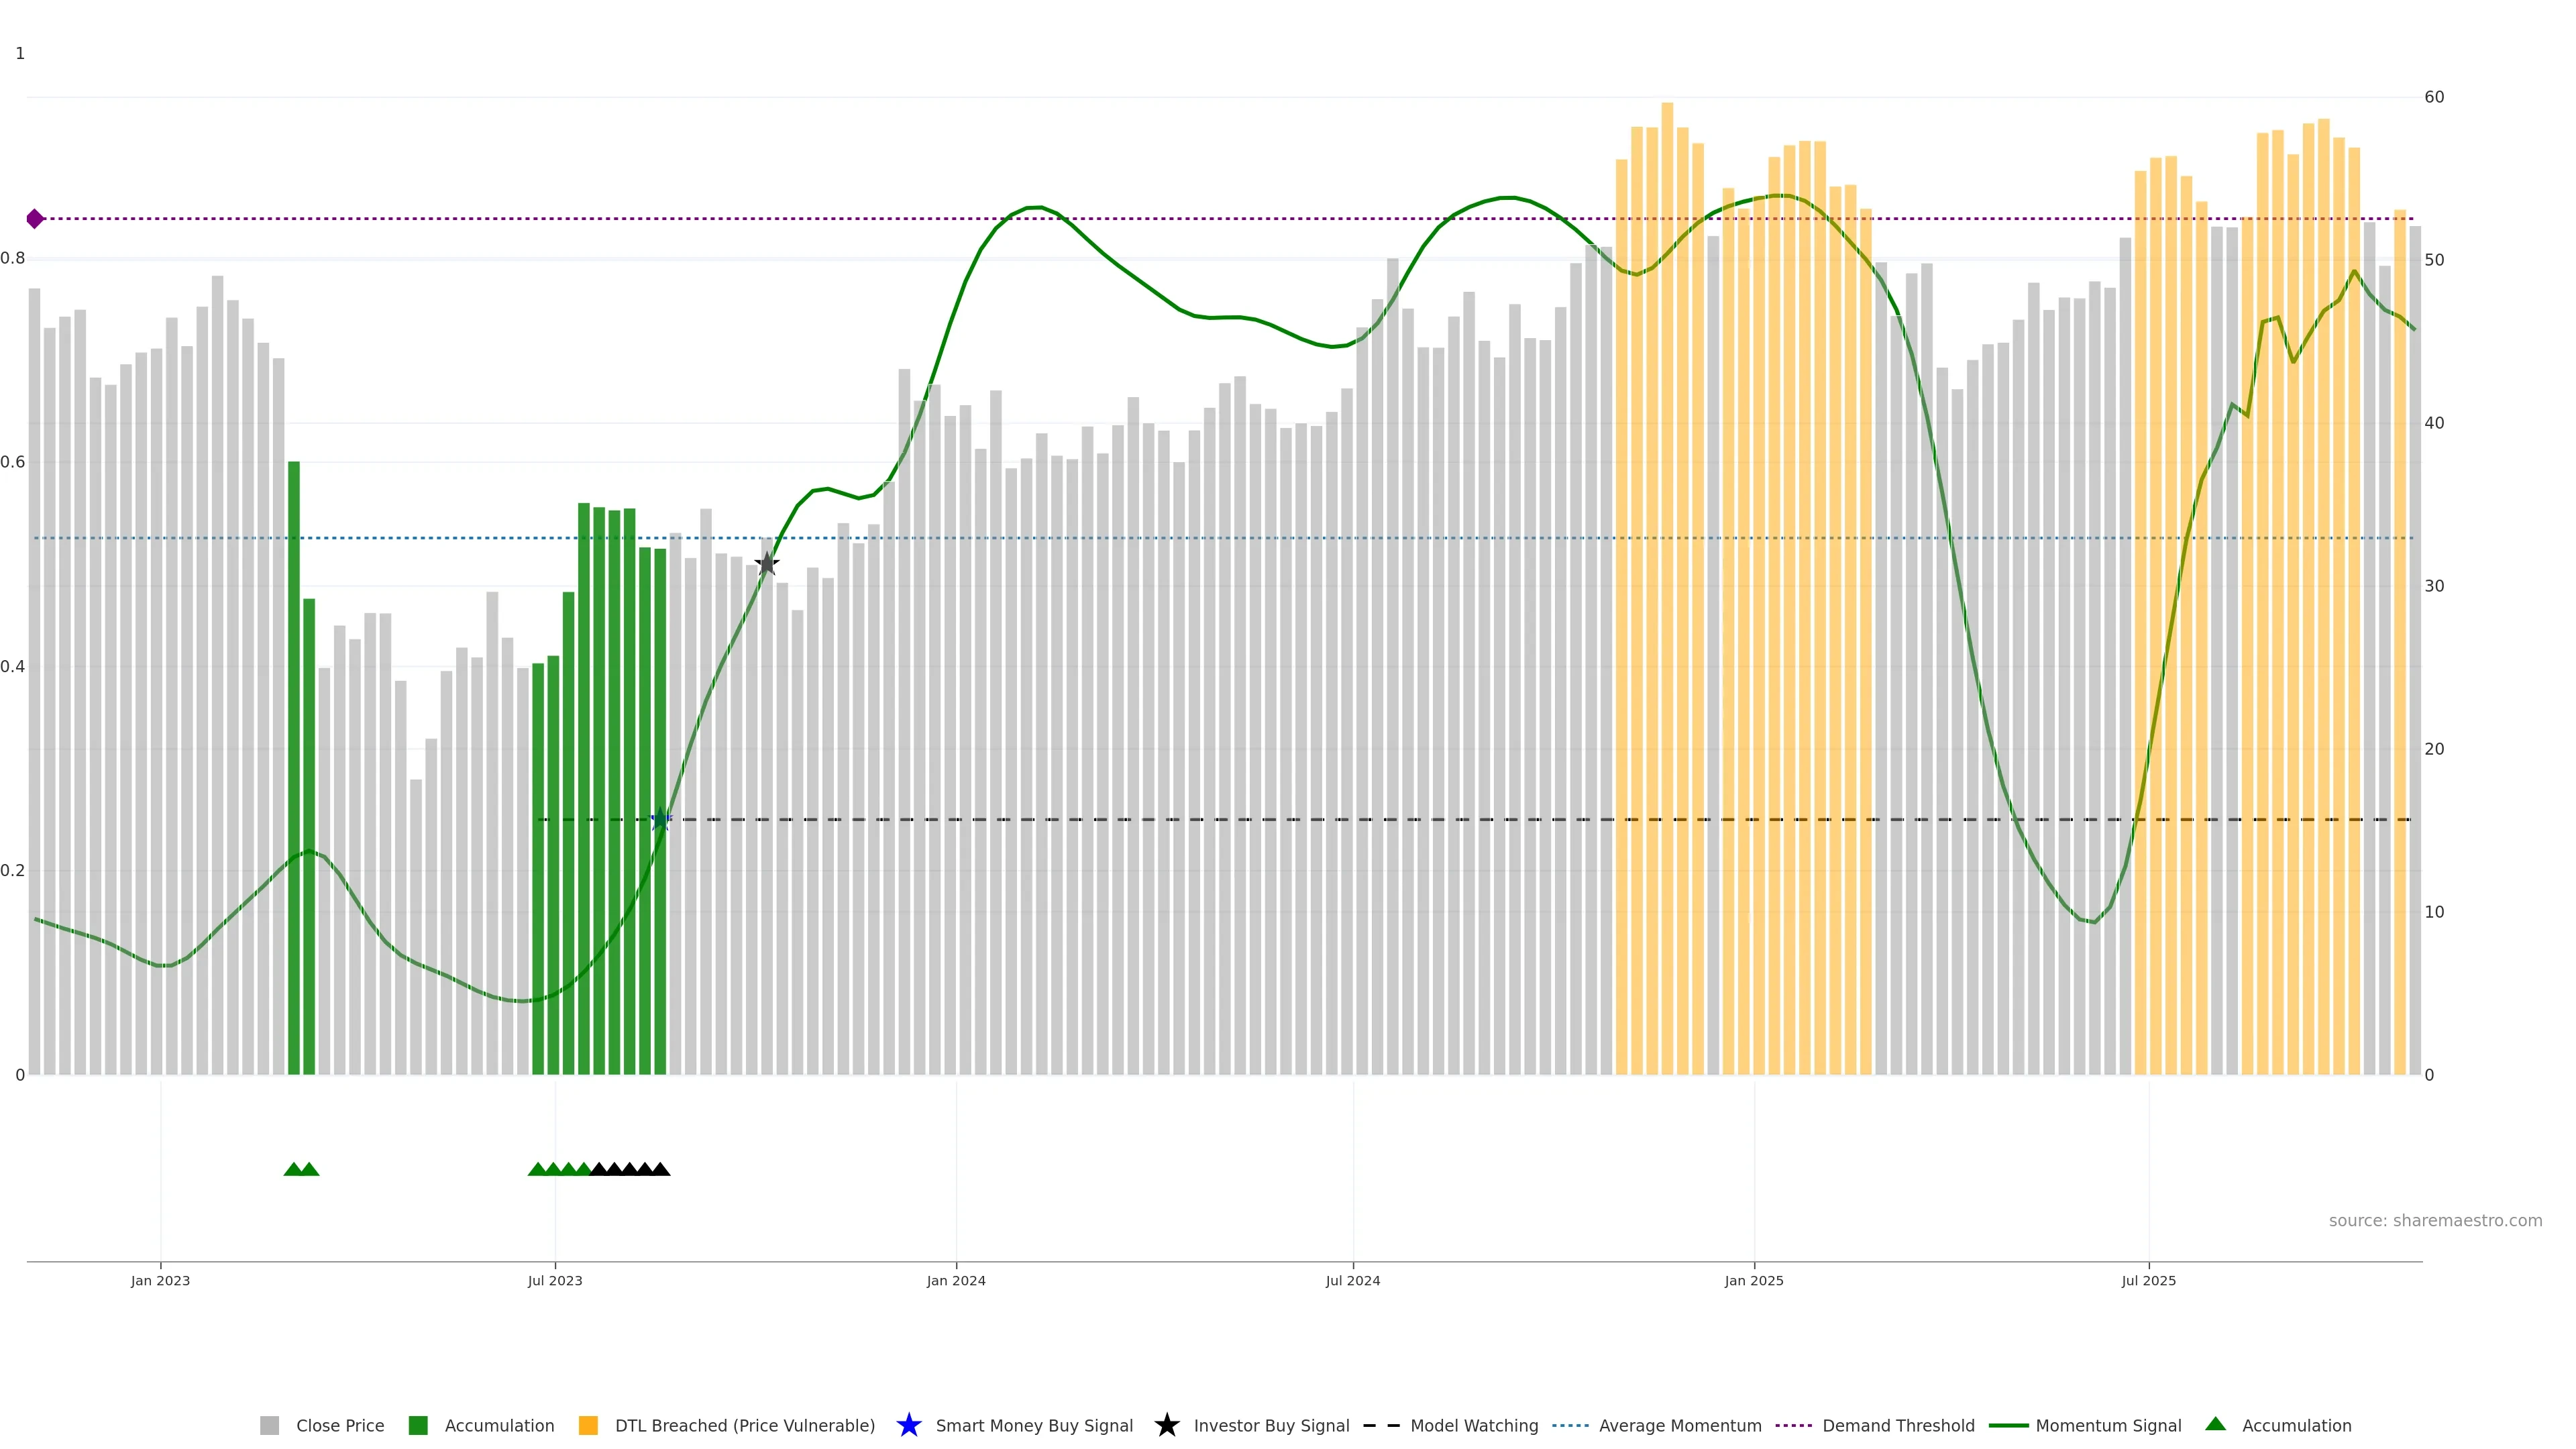2576x1449 pixels.
Task: Toggle DTL Breached legend entry
Action: pos(744,1425)
